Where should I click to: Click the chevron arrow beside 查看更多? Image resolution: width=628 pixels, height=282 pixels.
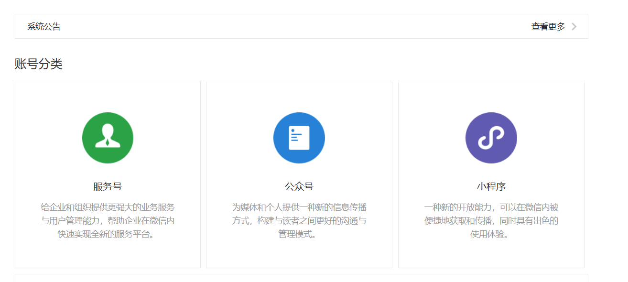coord(574,27)
